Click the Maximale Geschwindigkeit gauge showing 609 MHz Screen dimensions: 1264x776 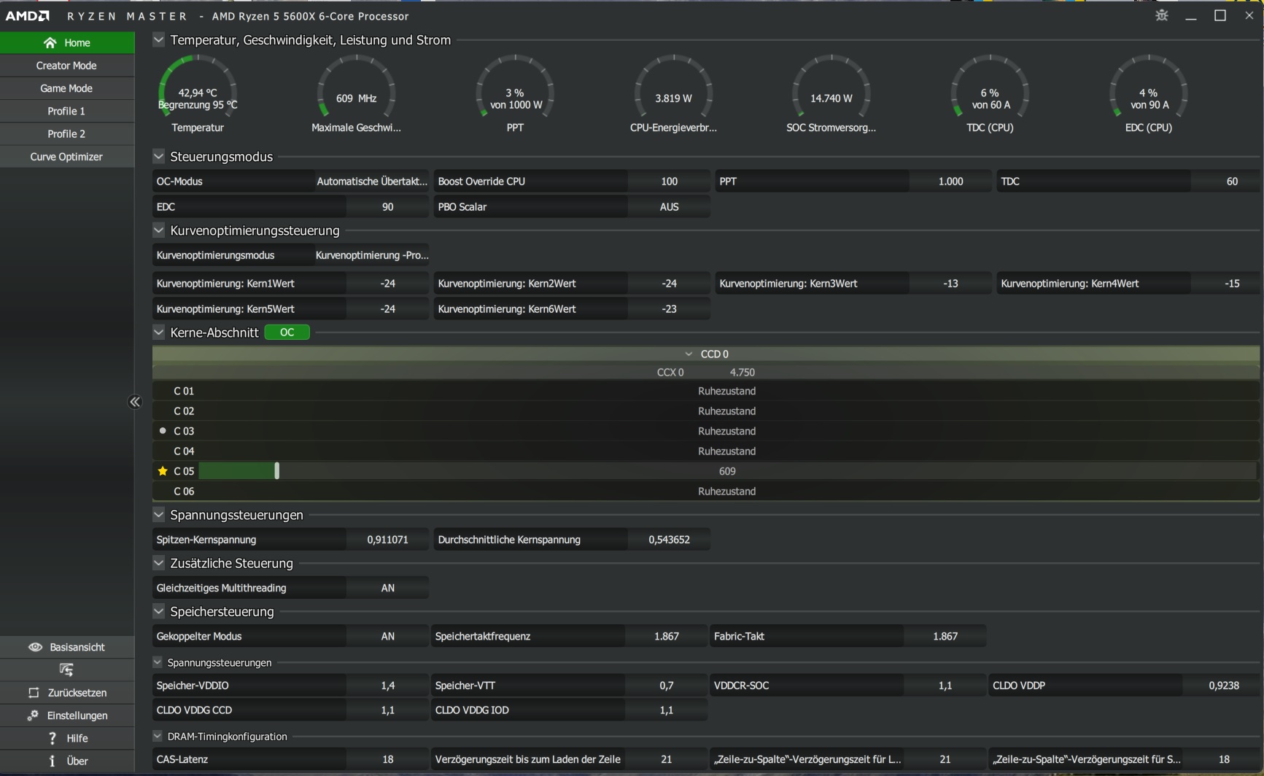356,95
